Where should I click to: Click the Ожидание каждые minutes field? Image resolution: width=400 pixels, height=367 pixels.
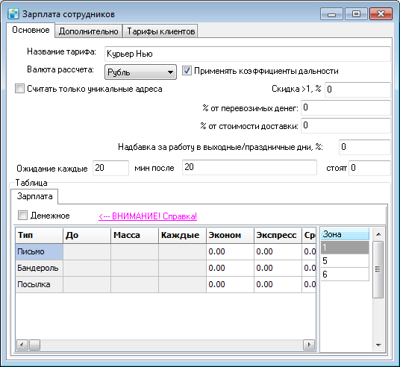[x=110, y=168]
